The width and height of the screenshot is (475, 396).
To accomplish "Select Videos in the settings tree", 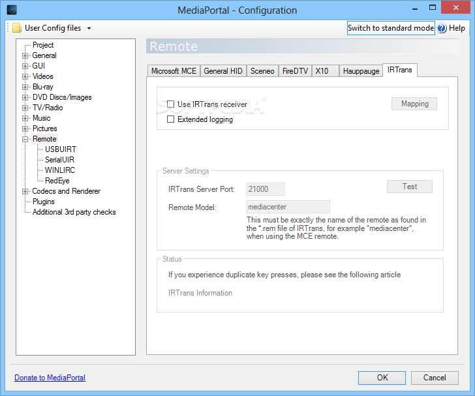I will 42,76.
